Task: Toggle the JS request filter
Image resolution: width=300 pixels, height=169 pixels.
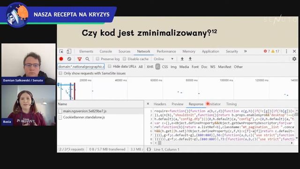Action: click(x=158, y=67)
